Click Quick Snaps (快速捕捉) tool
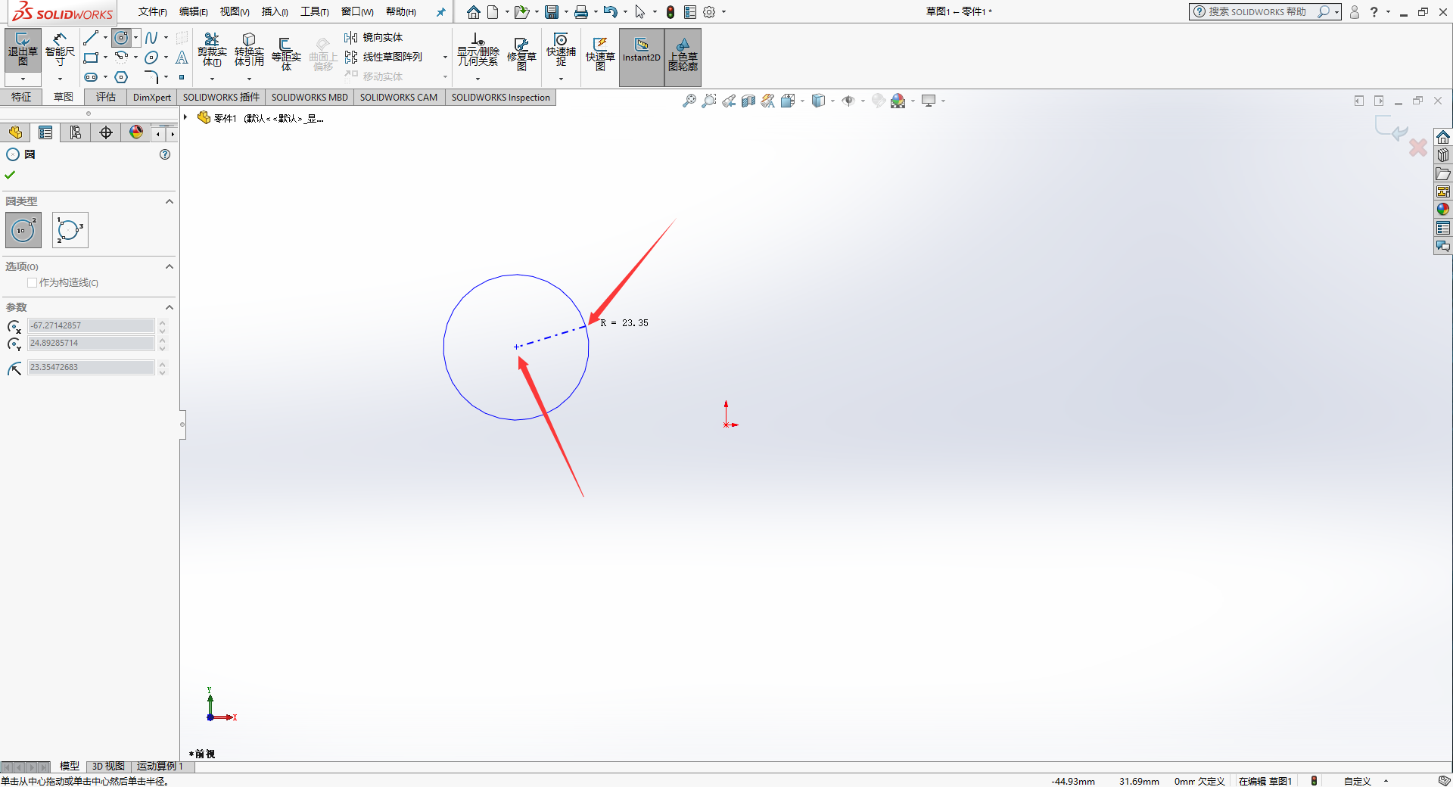The width and height of the screenshot is (1453, 787). (561, 51)
